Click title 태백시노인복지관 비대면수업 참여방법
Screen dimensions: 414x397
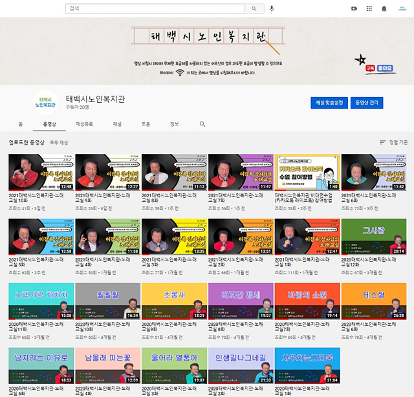pyautogui.click(x=303, y=198)
